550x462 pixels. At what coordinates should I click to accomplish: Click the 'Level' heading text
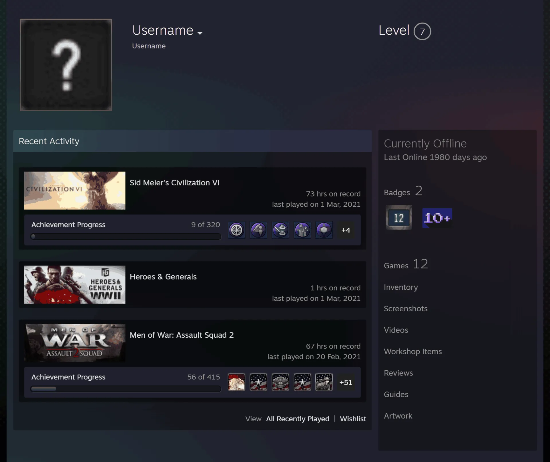pyautogui.click(x=394, y=30)
